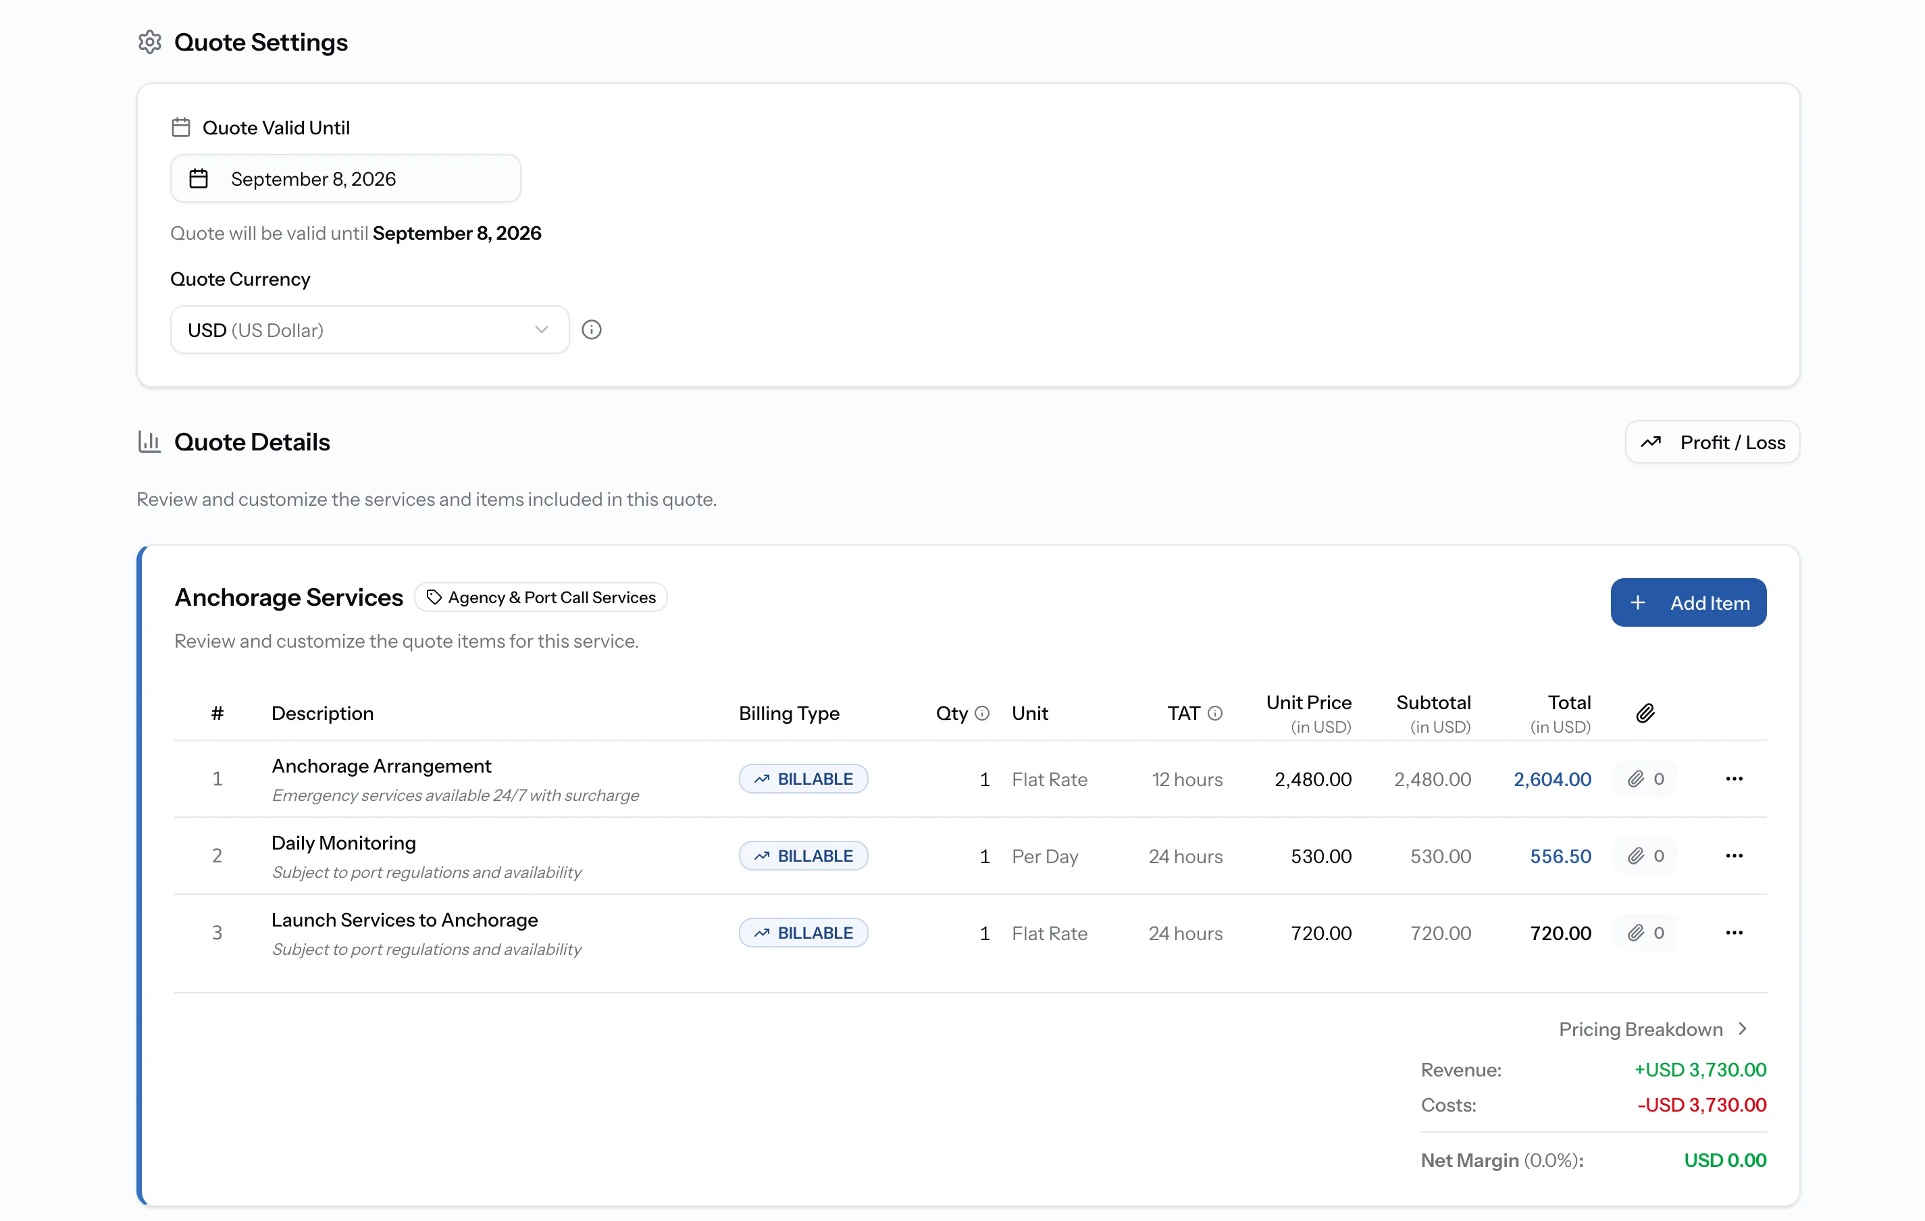Expand the Pricing Breakdown section
Viewport: 1925px width, 1221px height.
pos(1653,1029)
